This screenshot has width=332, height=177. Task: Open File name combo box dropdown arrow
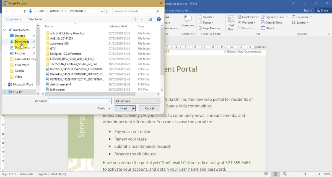click(109, 101)
